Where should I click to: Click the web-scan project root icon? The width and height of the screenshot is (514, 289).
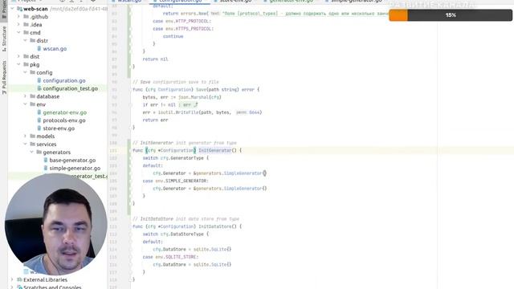[19, 9]
